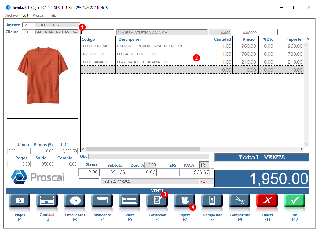Open the Archivo menu
319x231 pixels.
12,15
